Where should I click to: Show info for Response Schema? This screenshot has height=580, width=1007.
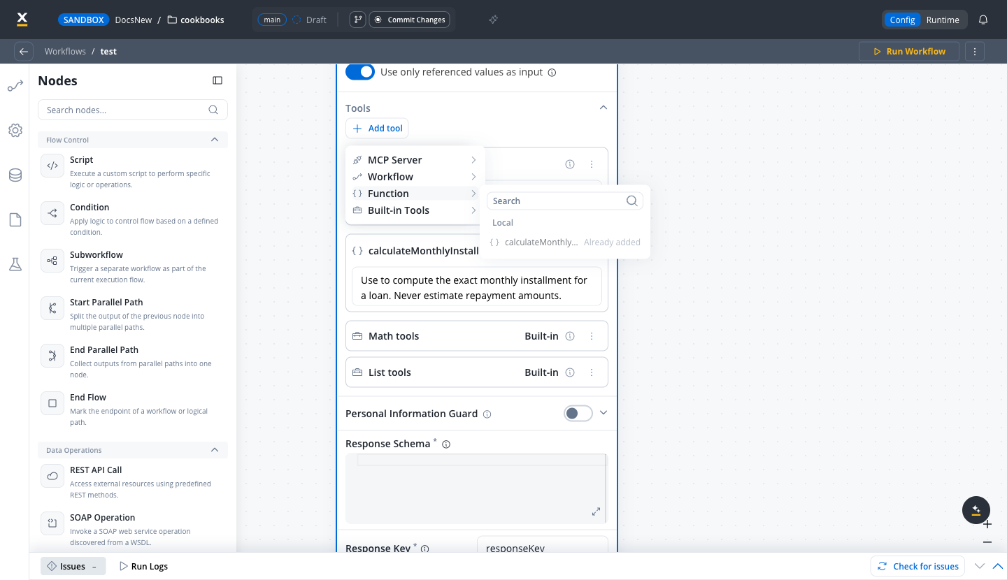point(446,444)
